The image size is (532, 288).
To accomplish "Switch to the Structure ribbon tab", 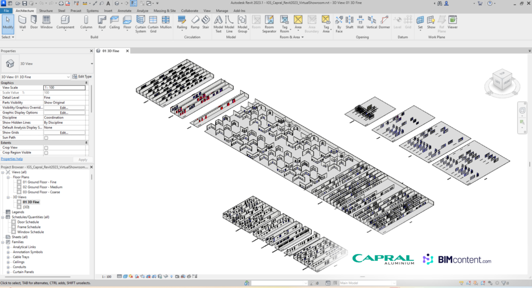I will coord(46,11).
